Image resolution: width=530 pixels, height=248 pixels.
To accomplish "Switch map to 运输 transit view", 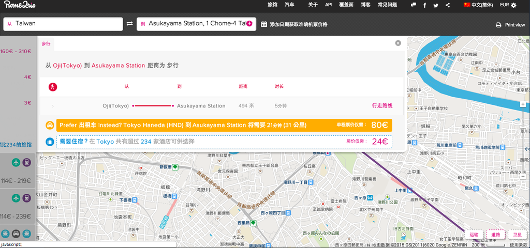I will [x=474, y=235].
